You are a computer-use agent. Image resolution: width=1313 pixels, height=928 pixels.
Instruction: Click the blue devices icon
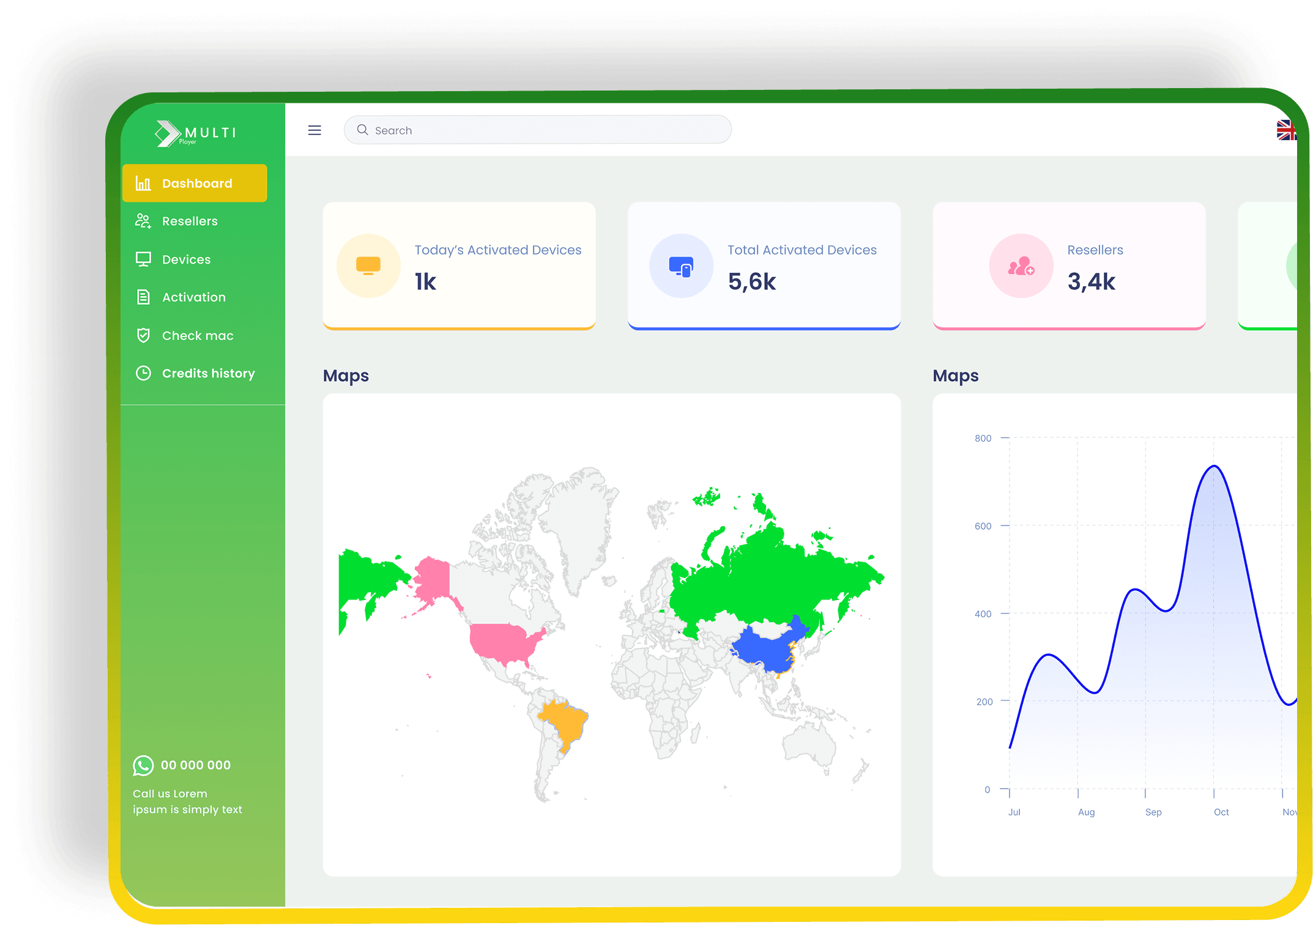[681, 266]
